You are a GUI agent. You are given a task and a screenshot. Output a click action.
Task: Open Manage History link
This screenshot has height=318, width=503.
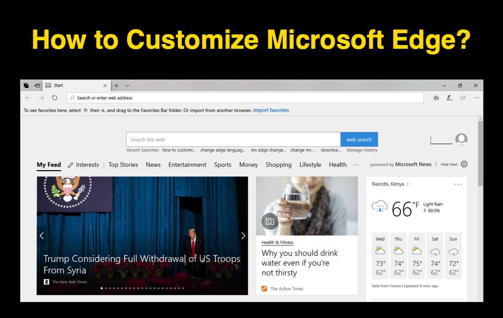362,150
